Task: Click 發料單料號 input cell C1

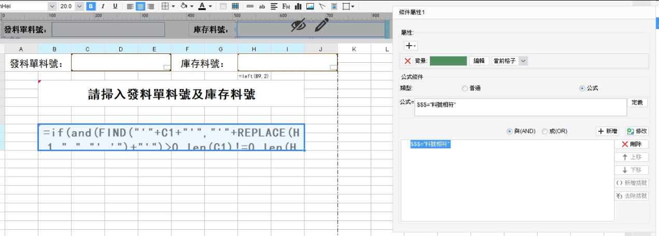Action: pyautogui.click(x=121, y=62)
